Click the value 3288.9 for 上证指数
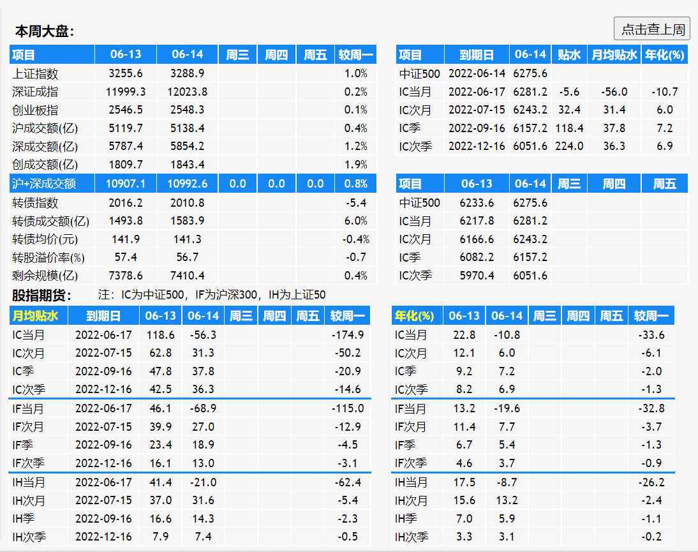698x552 pixels. pyautogui.click(x=188, y=73)
